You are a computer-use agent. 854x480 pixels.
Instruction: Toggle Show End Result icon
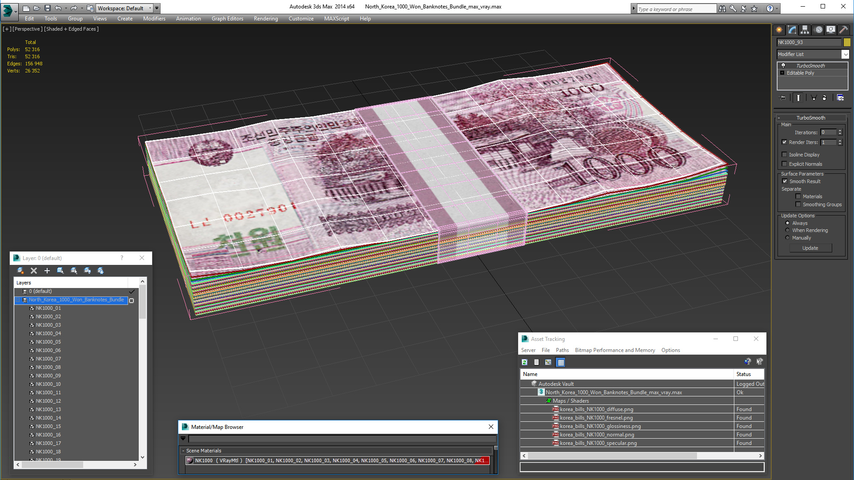pyautogui.click(x=798, y=98)
